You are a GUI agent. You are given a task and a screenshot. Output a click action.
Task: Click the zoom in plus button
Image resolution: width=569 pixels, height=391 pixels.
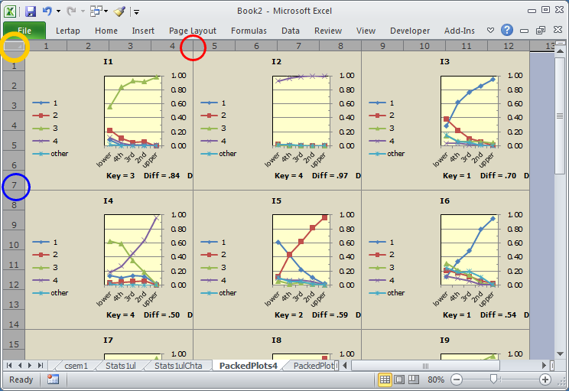click(545, 380)
